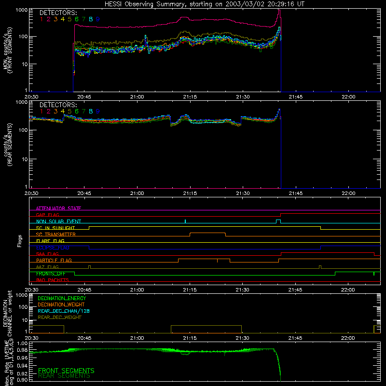
Task: Click 20:30 tick under Flags panel
Action: pos(31,290)
